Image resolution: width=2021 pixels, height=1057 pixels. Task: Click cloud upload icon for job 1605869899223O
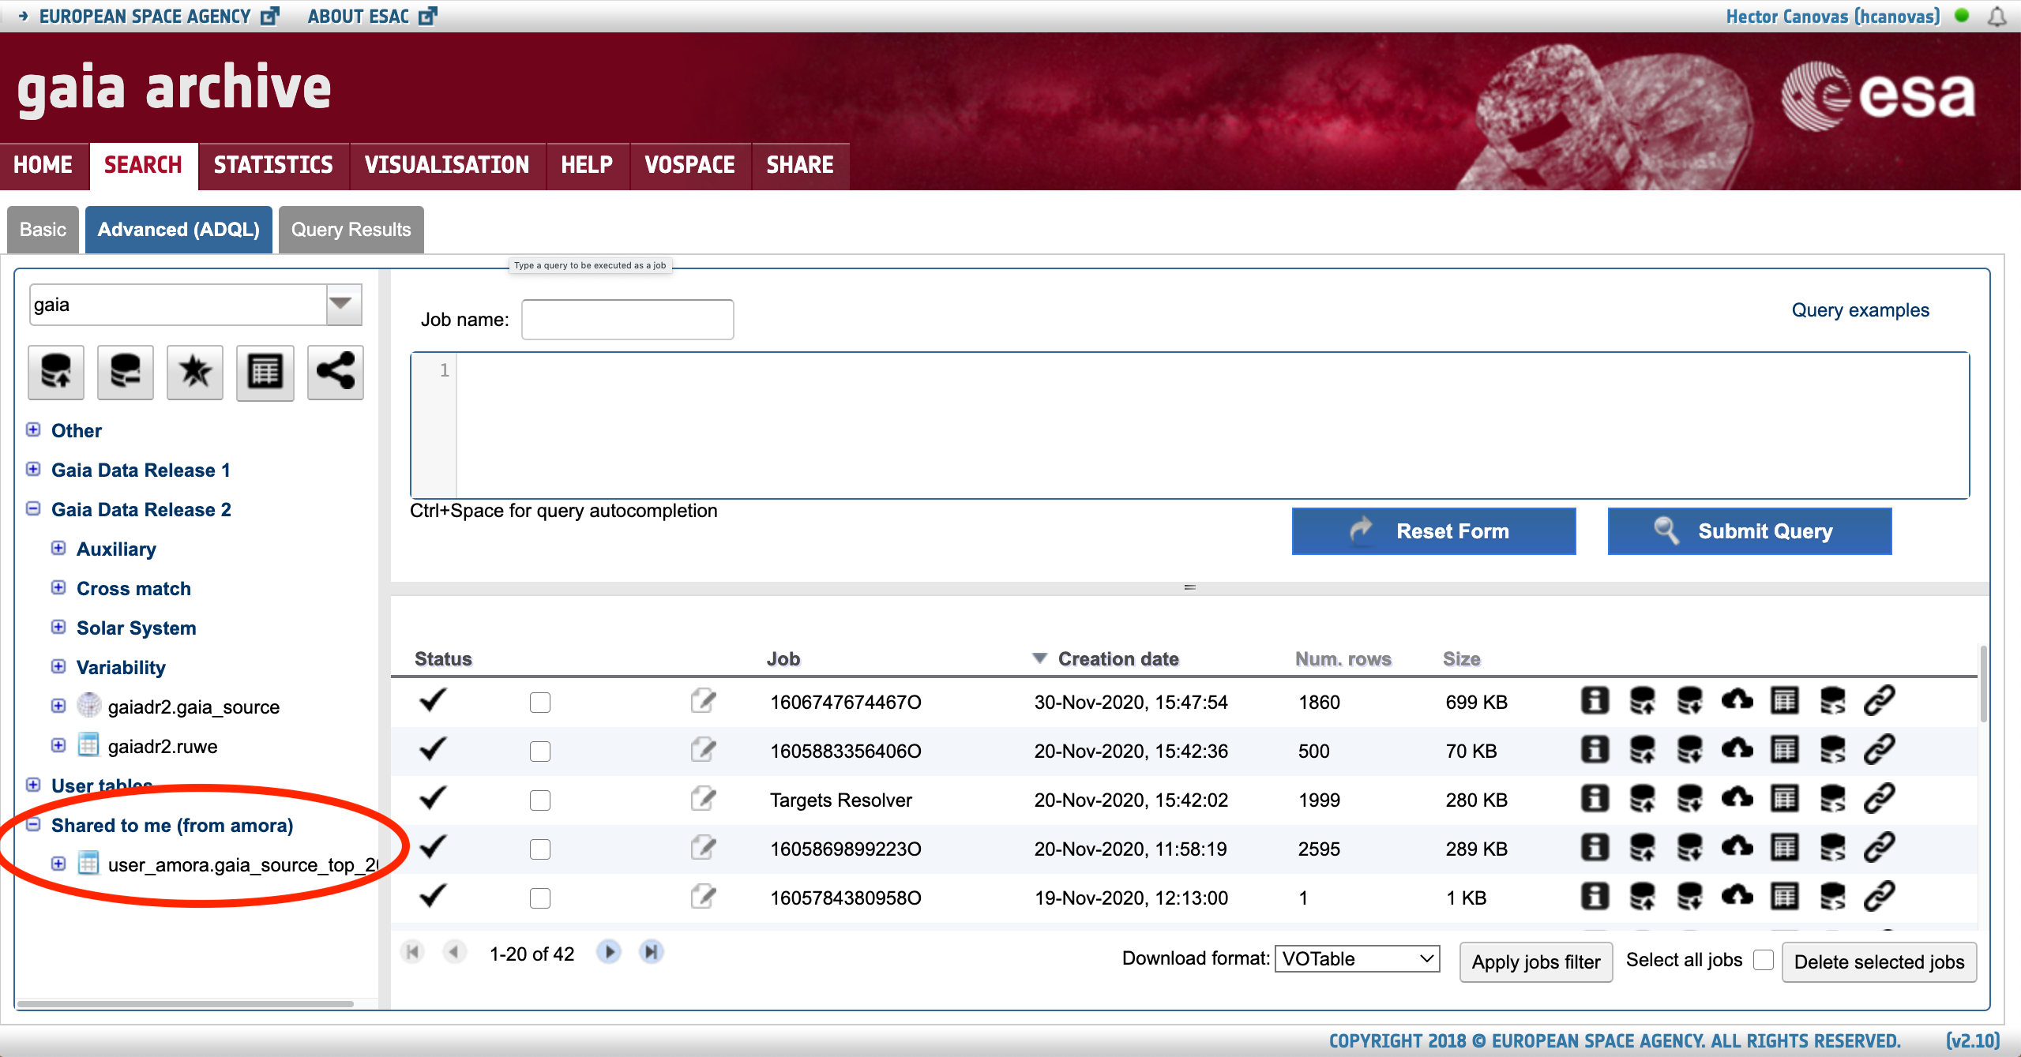(x=1737, y=848)
